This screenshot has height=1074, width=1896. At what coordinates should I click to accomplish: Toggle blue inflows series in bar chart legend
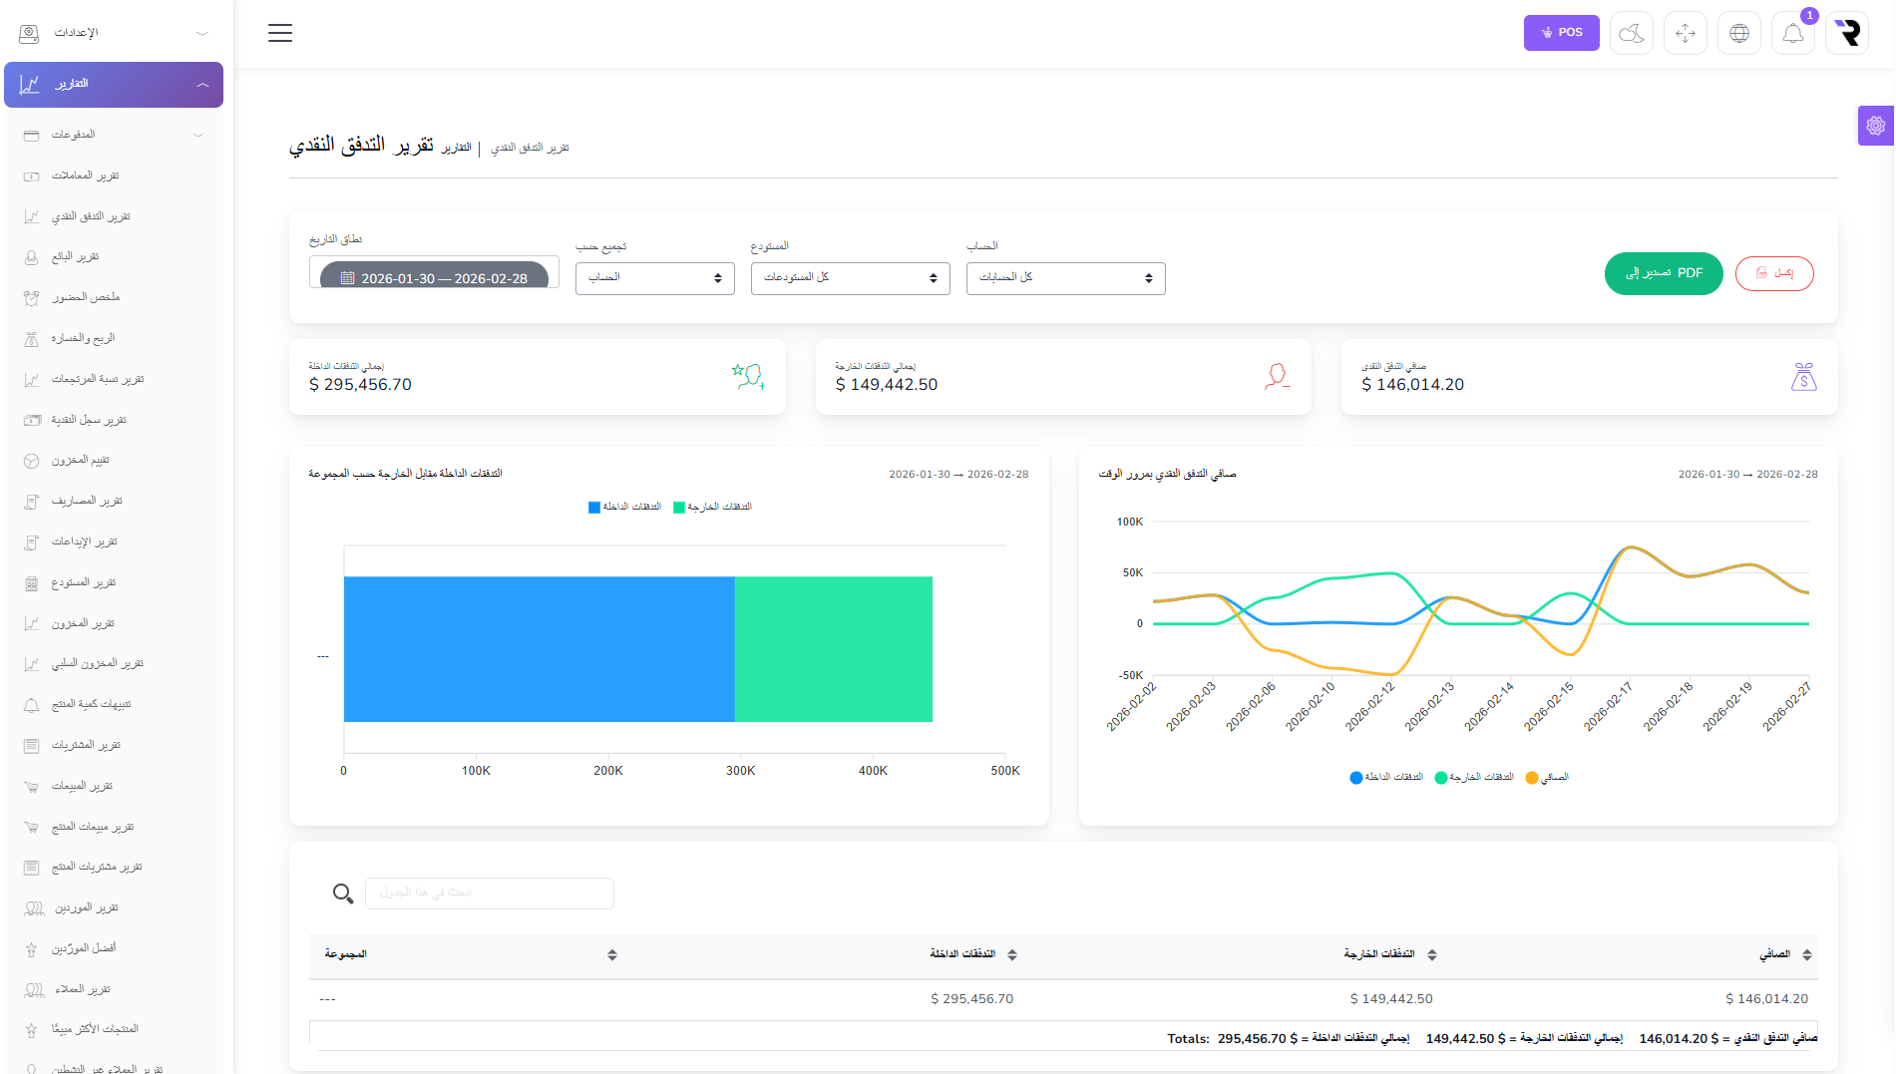click(625, 508)
